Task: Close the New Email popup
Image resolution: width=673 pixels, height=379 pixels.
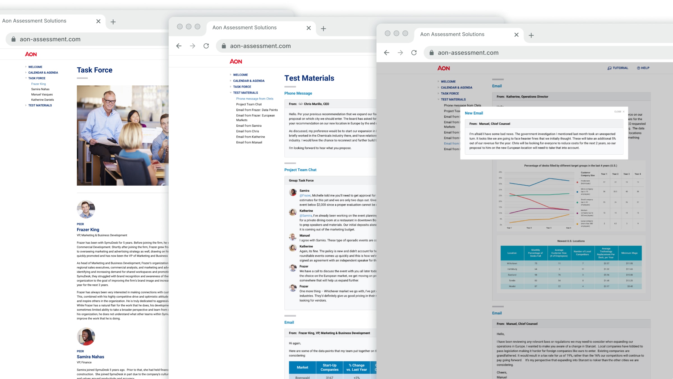Action: [x=619, y=111]
